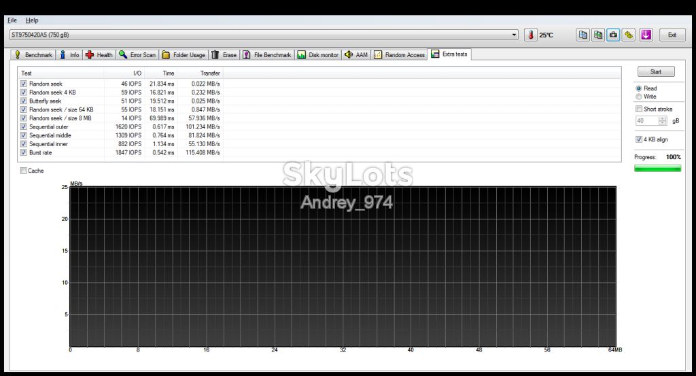Switch to the Health tab
Viewport: 696px width, 376px height.
coord(99,54)
